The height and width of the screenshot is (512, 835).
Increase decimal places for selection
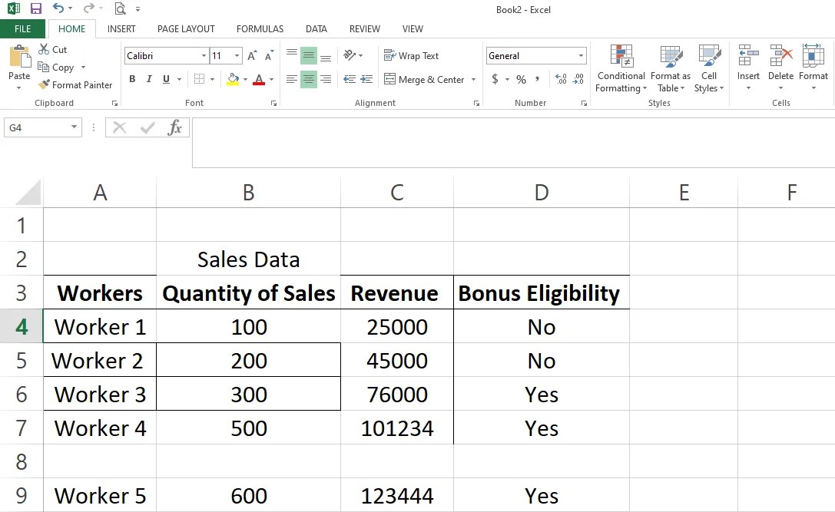561,78
